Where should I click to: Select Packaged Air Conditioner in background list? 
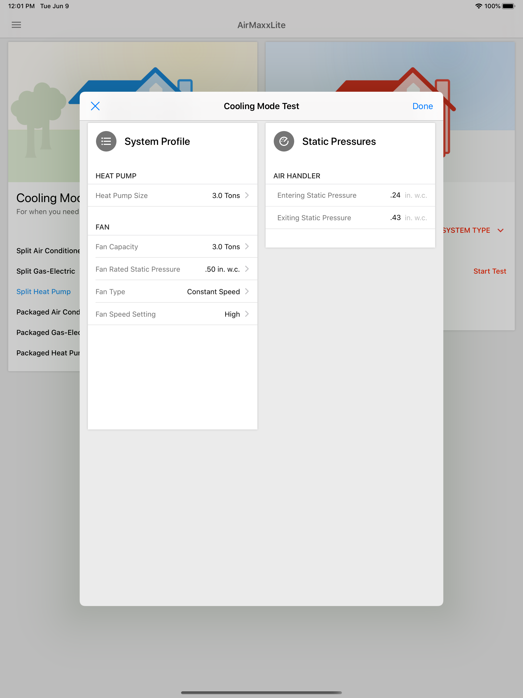(x=48, y=312)
